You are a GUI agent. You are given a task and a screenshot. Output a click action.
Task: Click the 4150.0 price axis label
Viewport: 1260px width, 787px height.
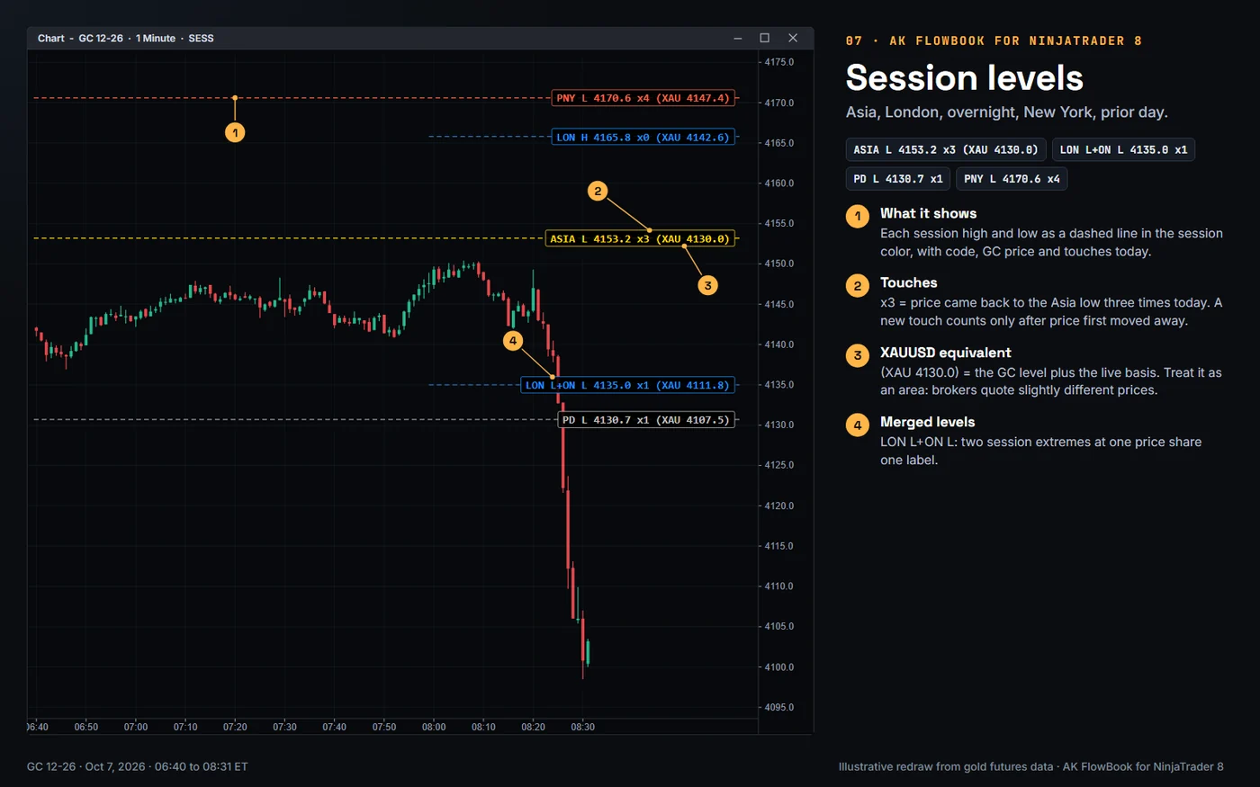point(779,264)
